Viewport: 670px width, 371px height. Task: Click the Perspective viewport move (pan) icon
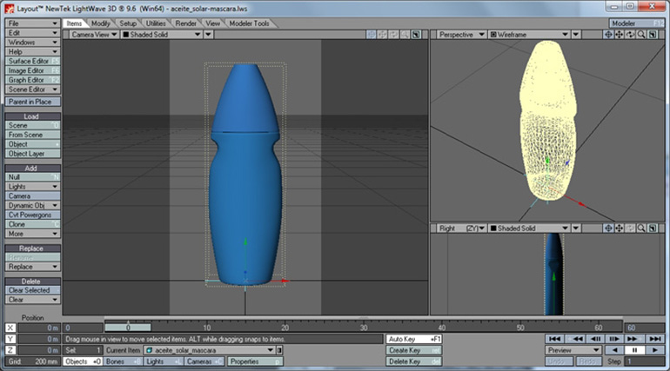[x=620, y=35]
